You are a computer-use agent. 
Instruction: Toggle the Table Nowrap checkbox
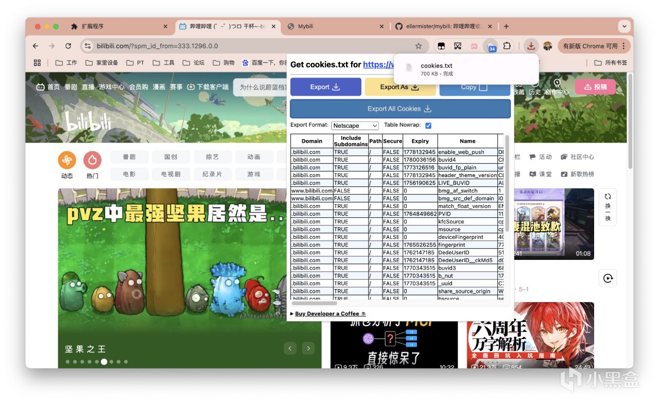click(428, 126)
